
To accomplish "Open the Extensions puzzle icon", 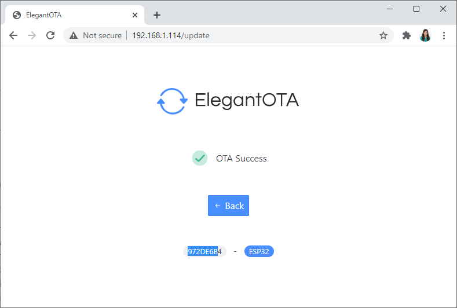I will tap(407, 35).
